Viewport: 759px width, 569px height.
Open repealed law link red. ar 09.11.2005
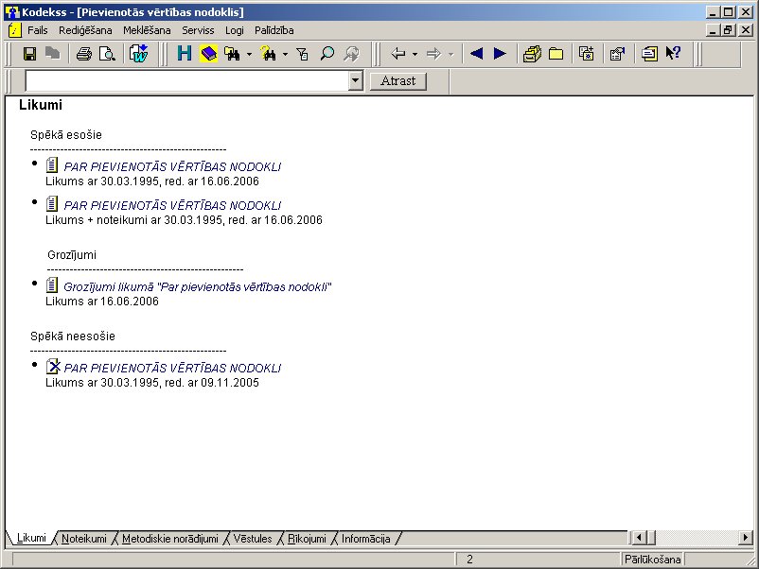point(172,369)
